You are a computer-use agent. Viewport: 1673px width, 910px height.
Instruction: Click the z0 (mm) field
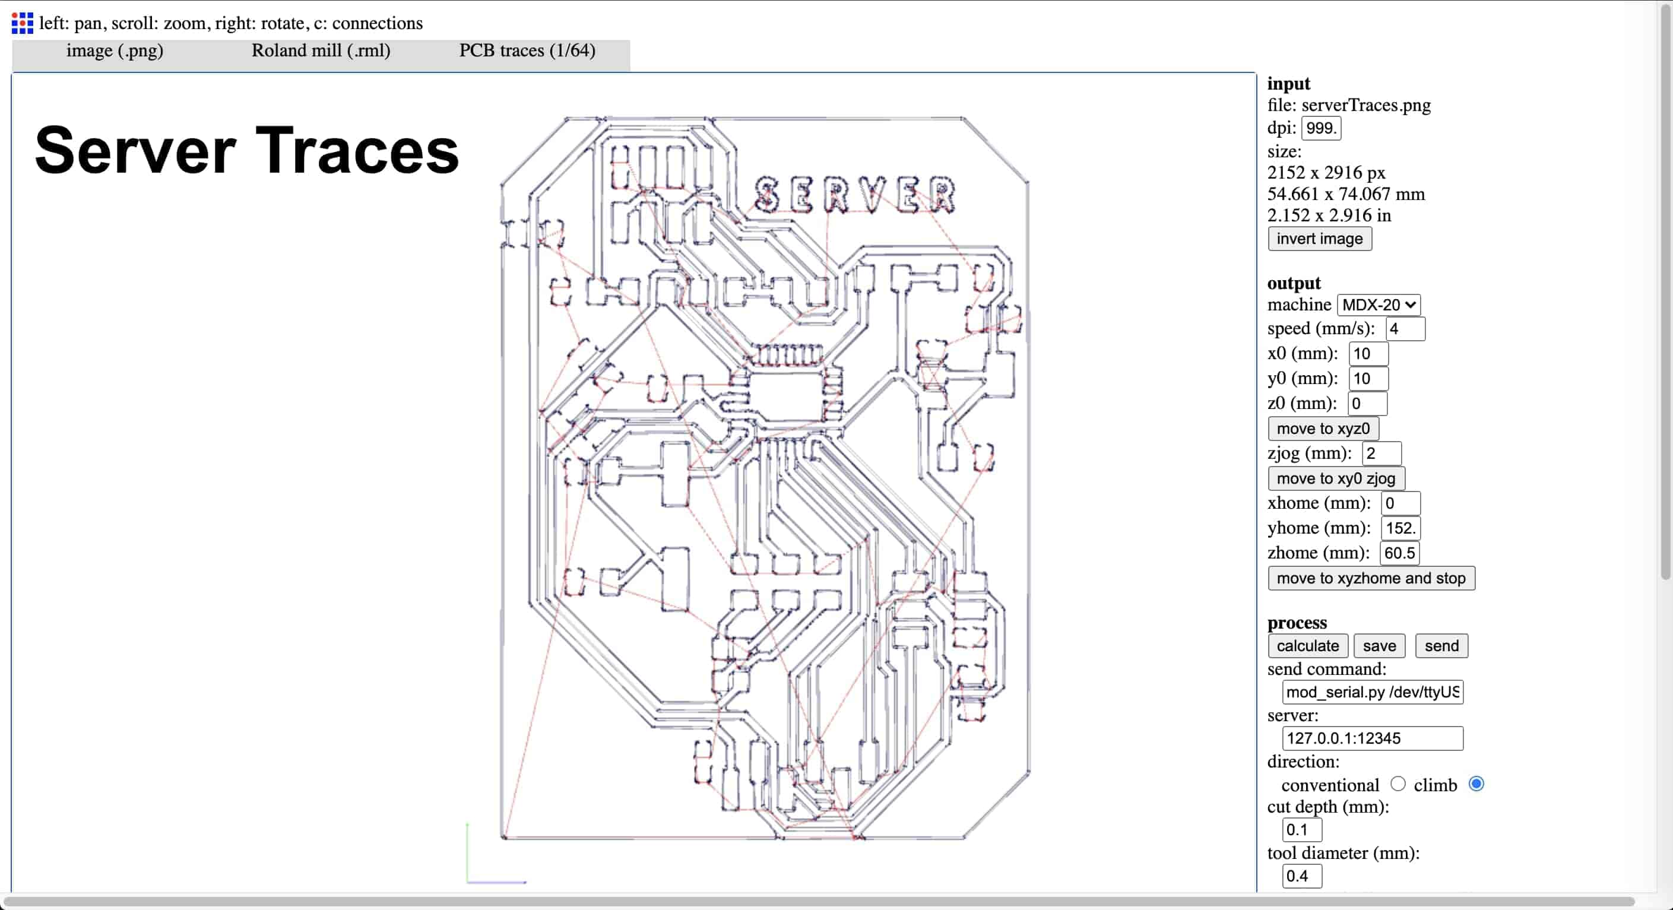tap(1367, 404)
